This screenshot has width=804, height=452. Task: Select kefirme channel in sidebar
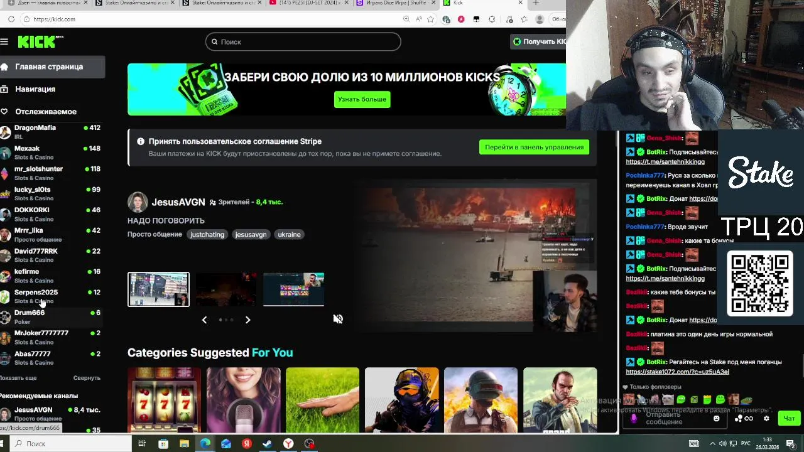tap(50, 276)
